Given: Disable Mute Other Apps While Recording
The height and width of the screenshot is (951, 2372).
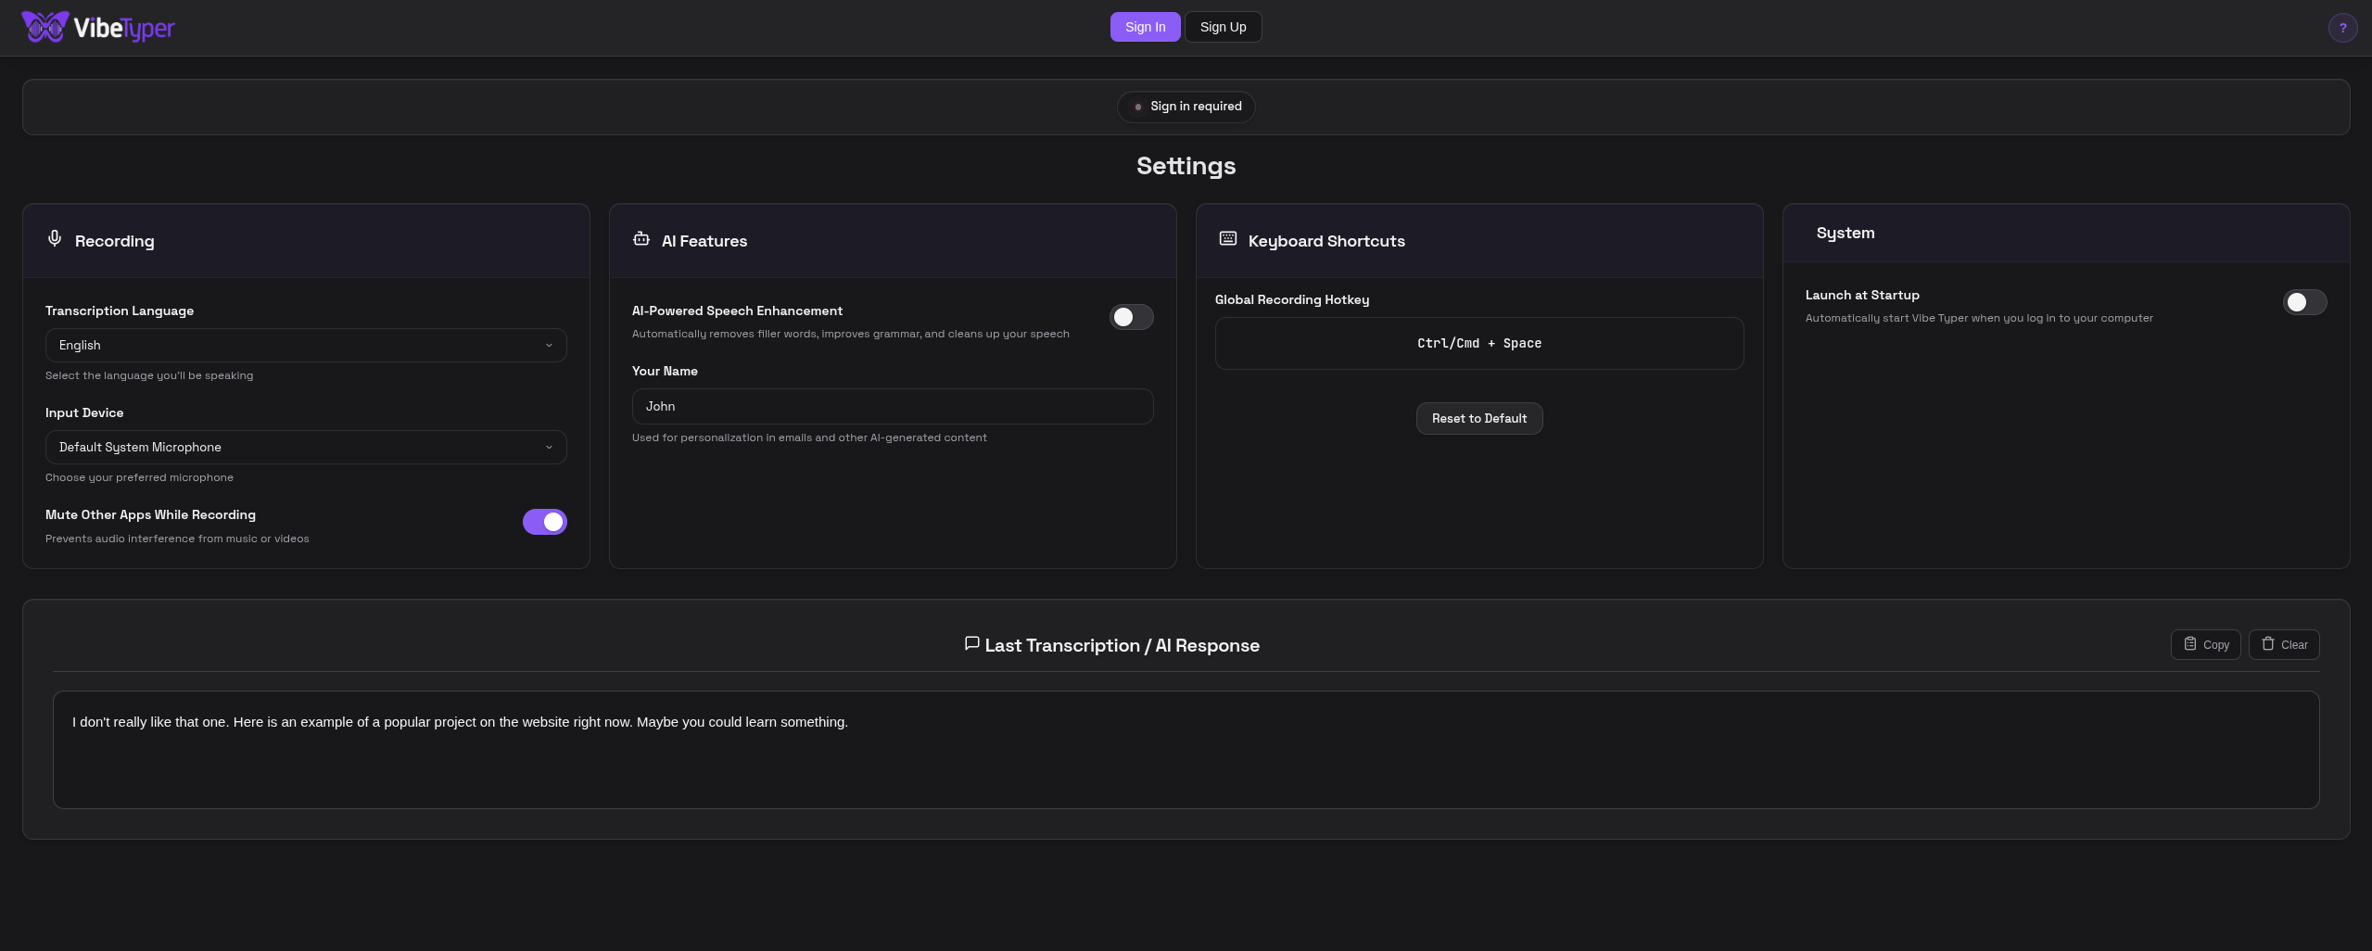Looking at the screenshot, I should click(544, 522).
